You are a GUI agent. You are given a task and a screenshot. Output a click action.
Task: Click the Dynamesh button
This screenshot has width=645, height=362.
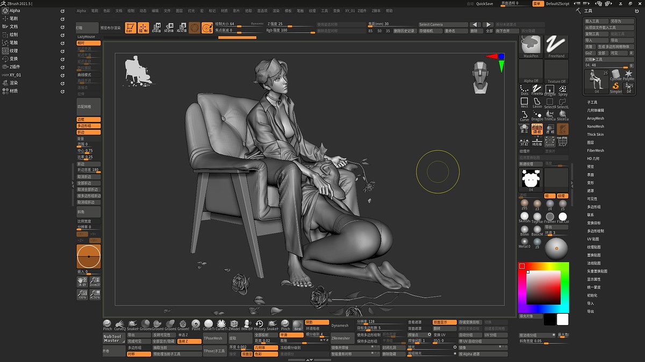coord(342,325)
